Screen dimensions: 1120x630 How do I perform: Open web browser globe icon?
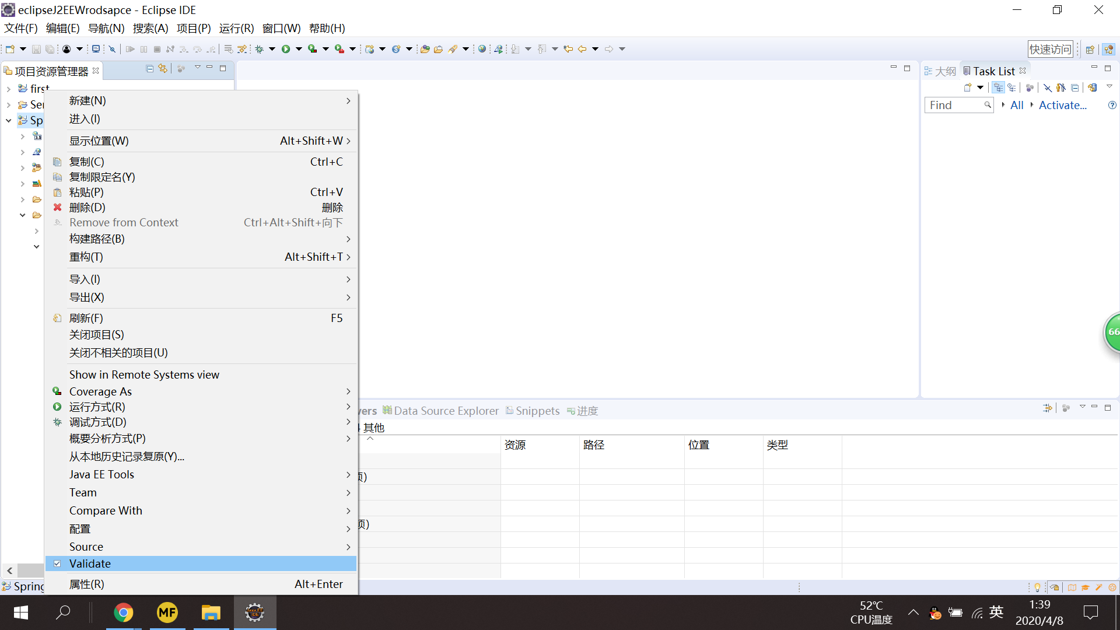tap(482, 49)
